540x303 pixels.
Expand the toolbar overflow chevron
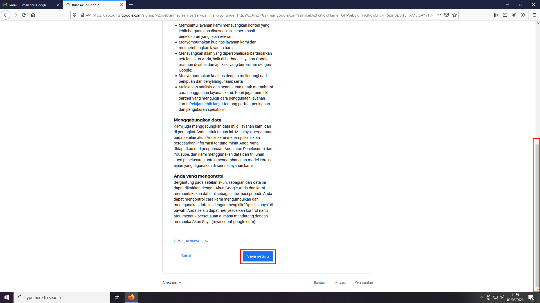(x=523, y=15)
